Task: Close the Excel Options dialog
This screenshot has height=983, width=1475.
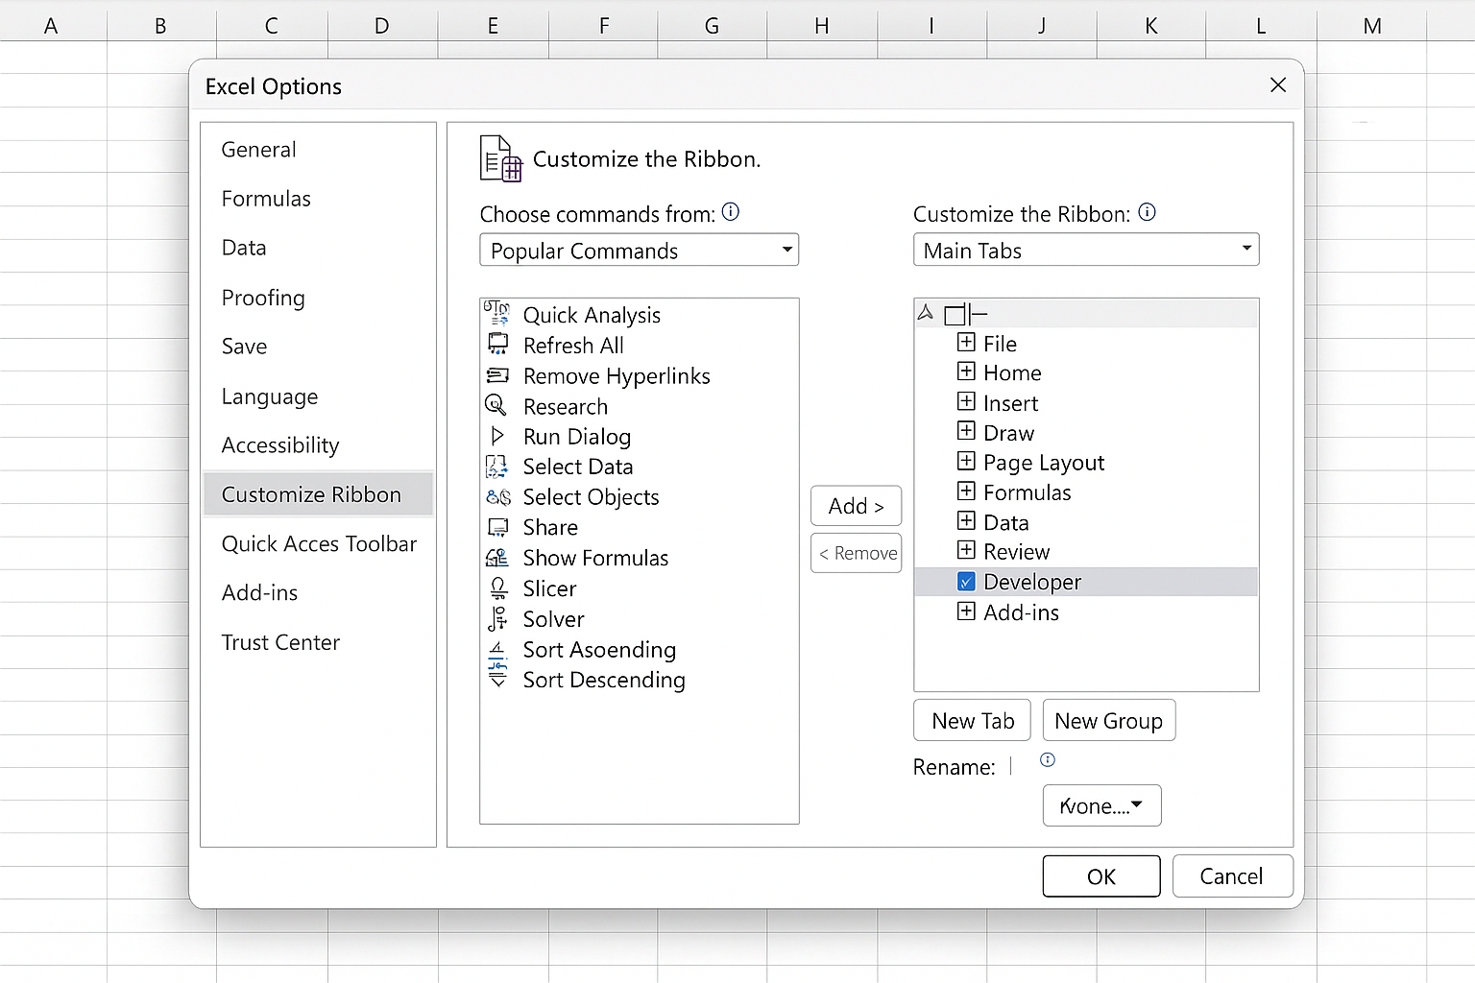Action: point(1278,85)
